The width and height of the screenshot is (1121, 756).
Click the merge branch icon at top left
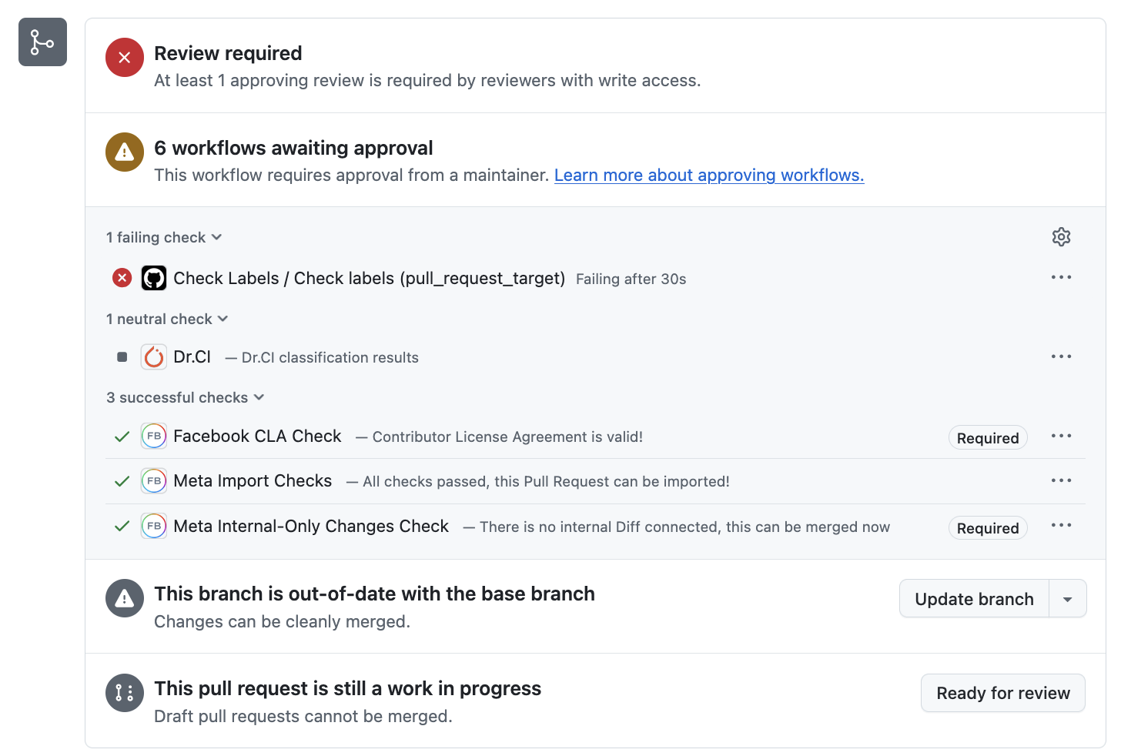point(42,42)
